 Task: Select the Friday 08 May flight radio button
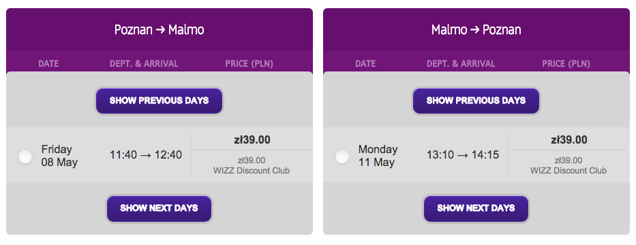[x=25, y=157]
